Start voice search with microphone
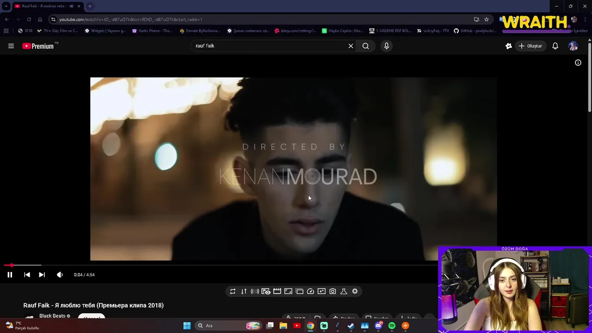Screen dimensions: 592x333 pos(387,46)
